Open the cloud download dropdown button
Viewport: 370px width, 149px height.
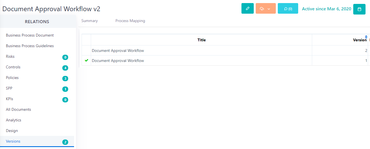click(x=265, y=8)
